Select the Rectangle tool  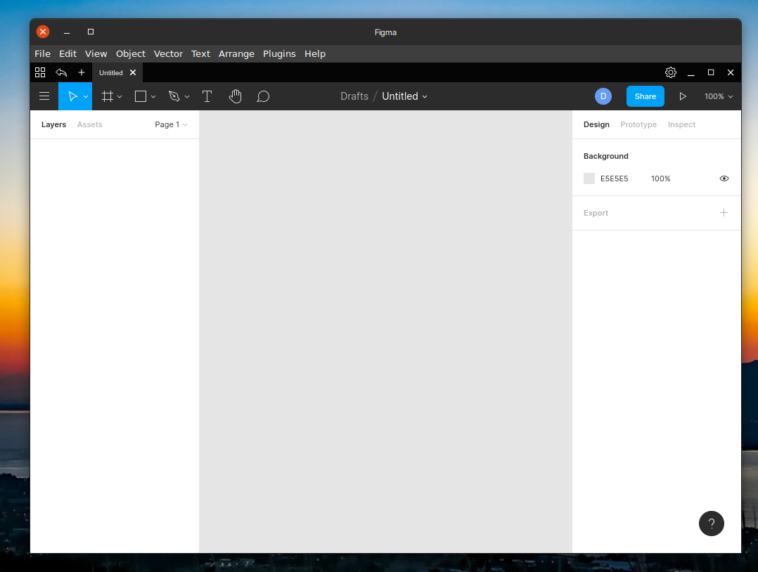(140, 96)
